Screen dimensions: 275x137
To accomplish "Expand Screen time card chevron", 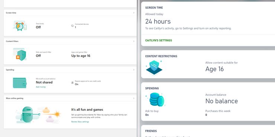I will 134,13.
